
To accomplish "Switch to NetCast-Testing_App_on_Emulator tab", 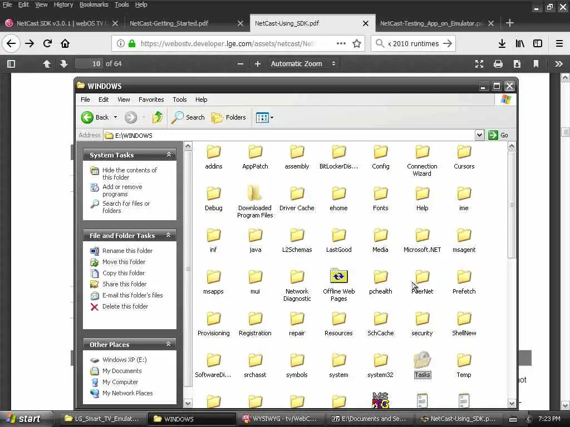I will [x=432, y=23].
